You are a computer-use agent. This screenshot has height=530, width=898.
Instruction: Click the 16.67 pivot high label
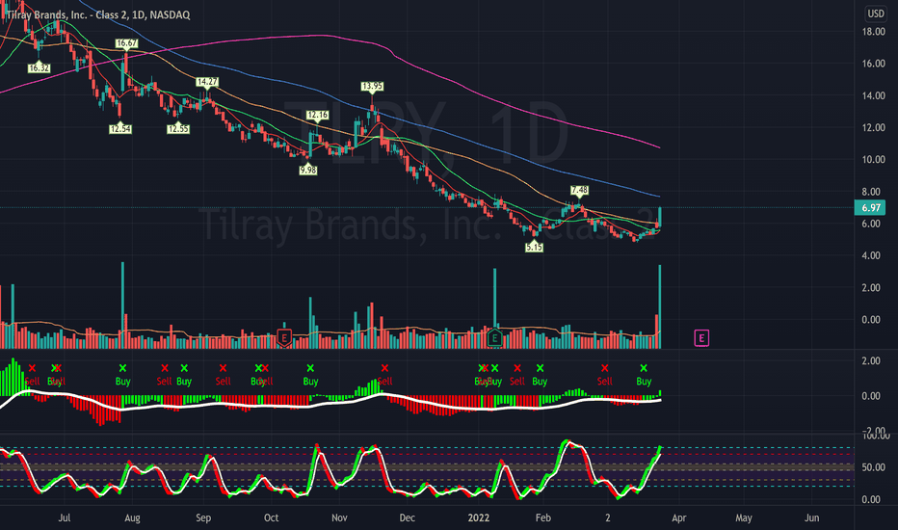click(126, 43)
